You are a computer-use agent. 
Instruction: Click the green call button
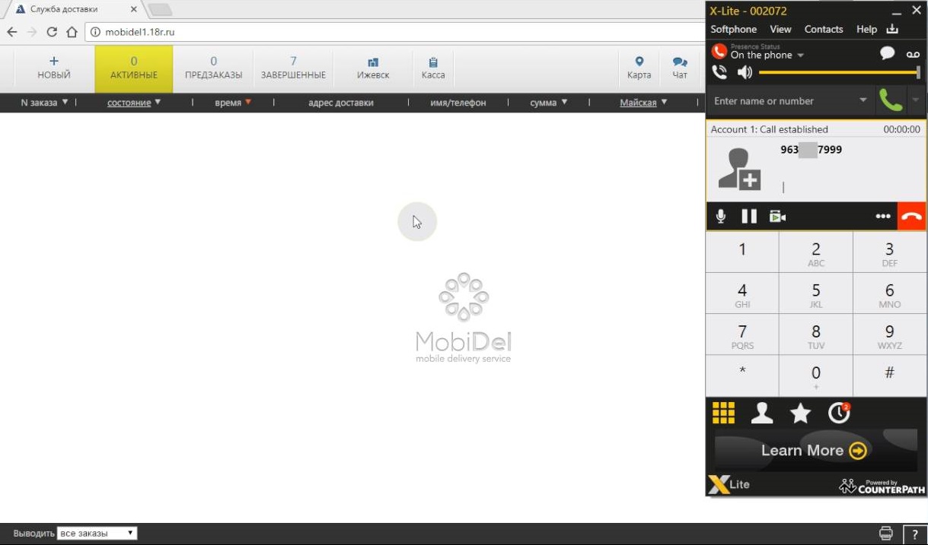pos(889,100)
